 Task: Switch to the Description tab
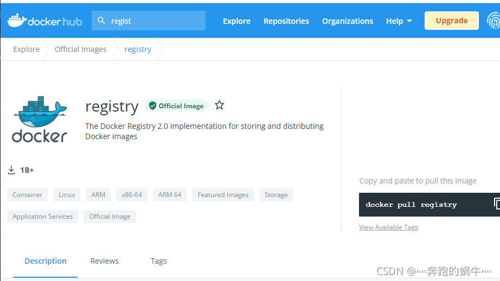point(46,261)
